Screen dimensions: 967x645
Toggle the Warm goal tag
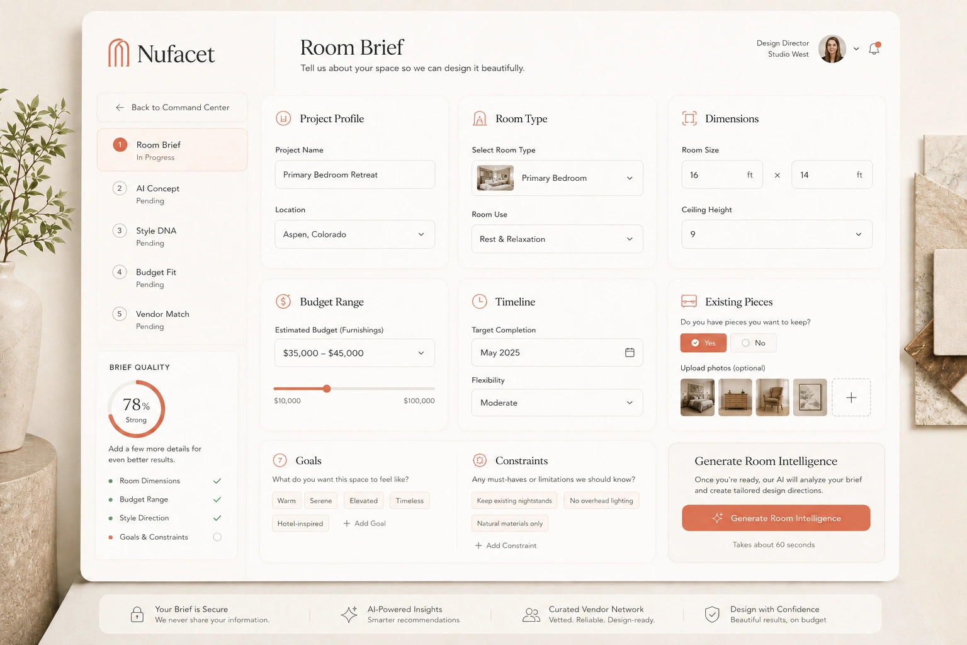pyautogui.click(x=286, y=501)
